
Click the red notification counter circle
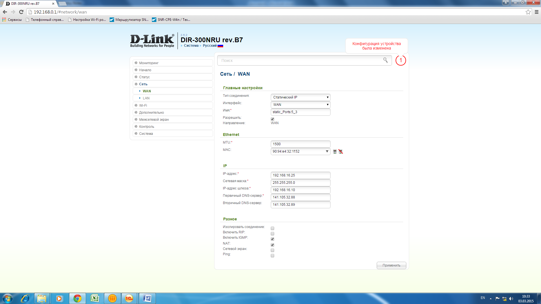pyautogui.click(x=400, y=60)
